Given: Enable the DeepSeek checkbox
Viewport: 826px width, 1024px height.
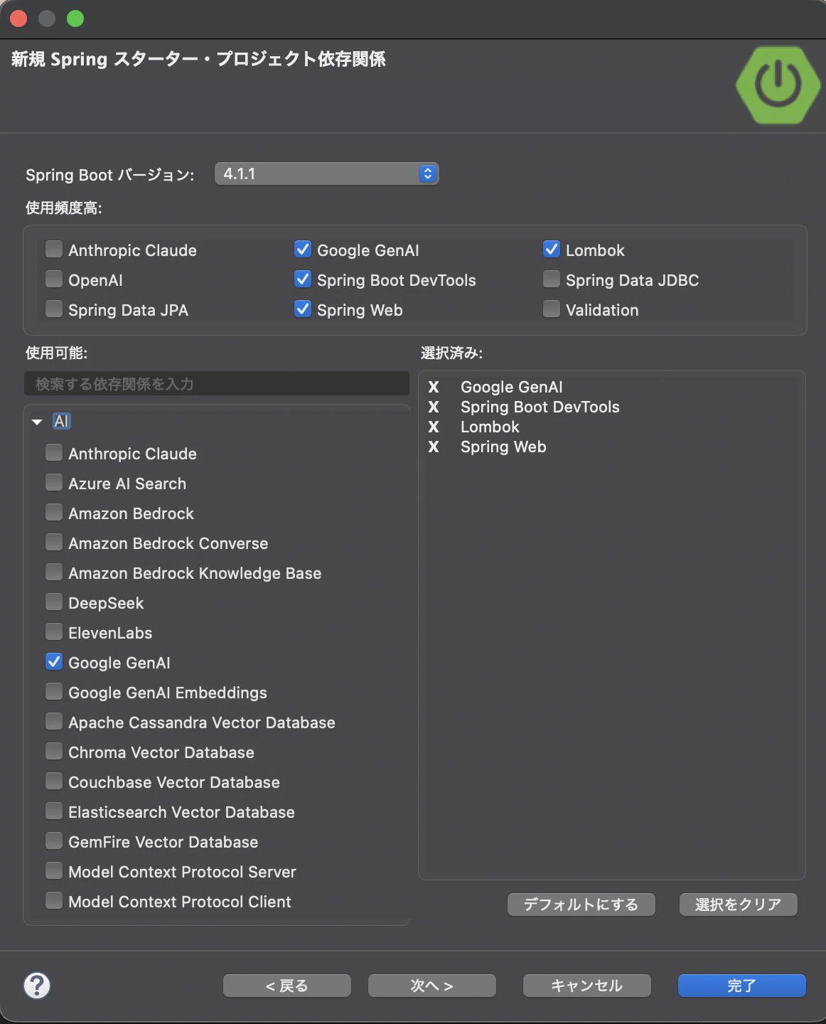Looking at the screenshot, I should pos(54,602).
